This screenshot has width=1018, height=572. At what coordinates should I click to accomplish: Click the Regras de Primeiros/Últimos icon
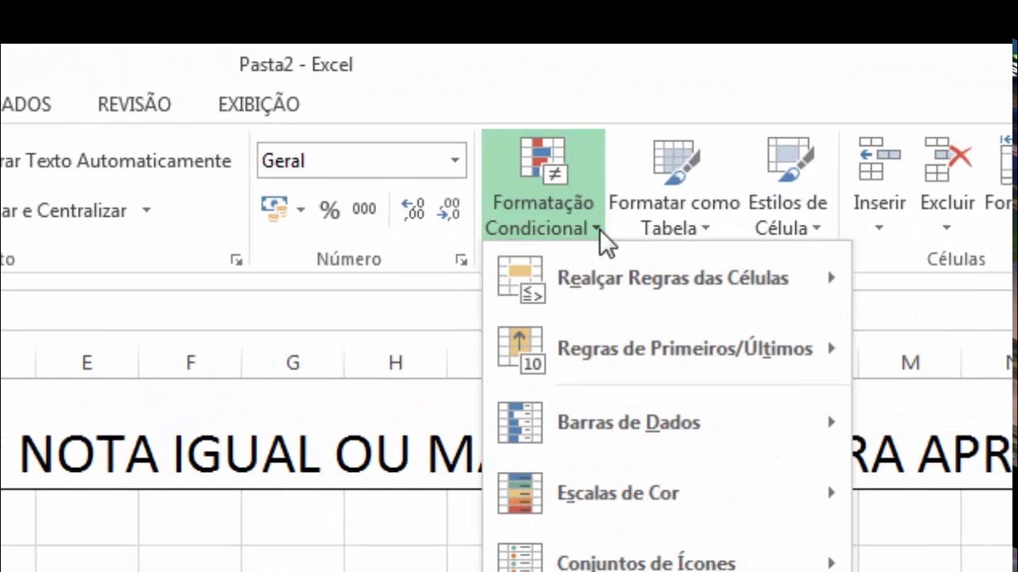coord(521,350)
